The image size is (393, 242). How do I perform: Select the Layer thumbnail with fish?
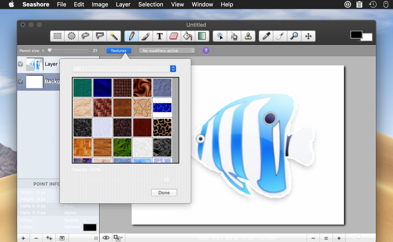pyautogui.click(x=34, y=64)
